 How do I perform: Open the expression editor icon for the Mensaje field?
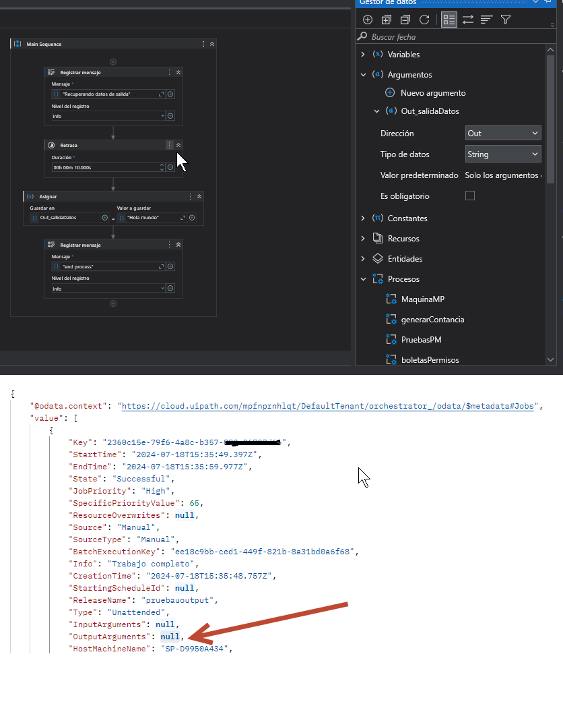point(160,94)
